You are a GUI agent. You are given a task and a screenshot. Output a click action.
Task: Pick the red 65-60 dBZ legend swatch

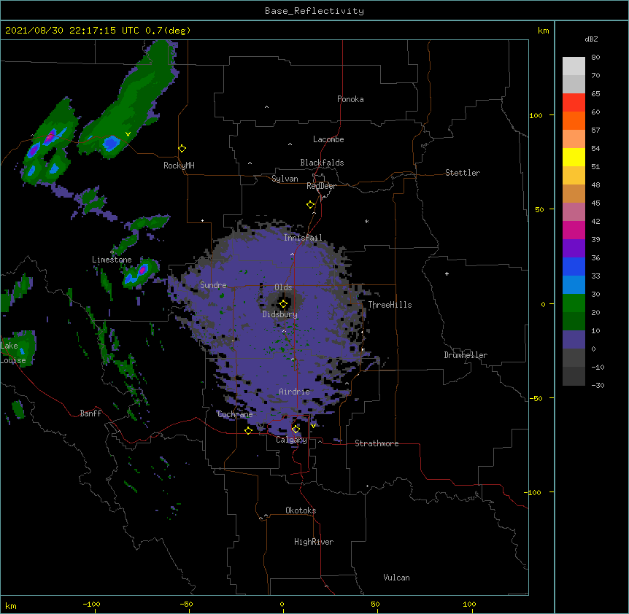click(x=574, y=102)
